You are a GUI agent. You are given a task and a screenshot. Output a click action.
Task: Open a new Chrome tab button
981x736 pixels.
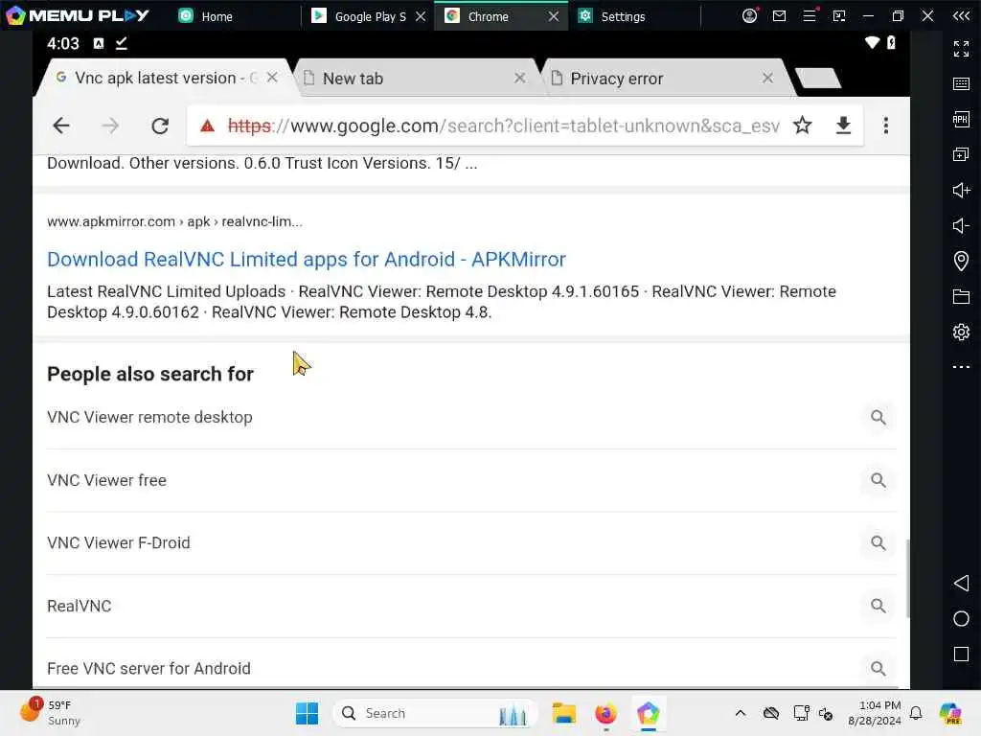[818, 79]
